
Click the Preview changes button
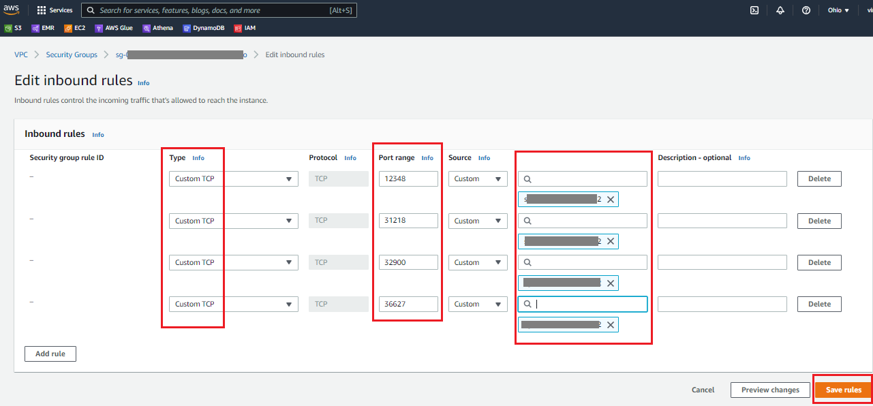tap(770, 390)
